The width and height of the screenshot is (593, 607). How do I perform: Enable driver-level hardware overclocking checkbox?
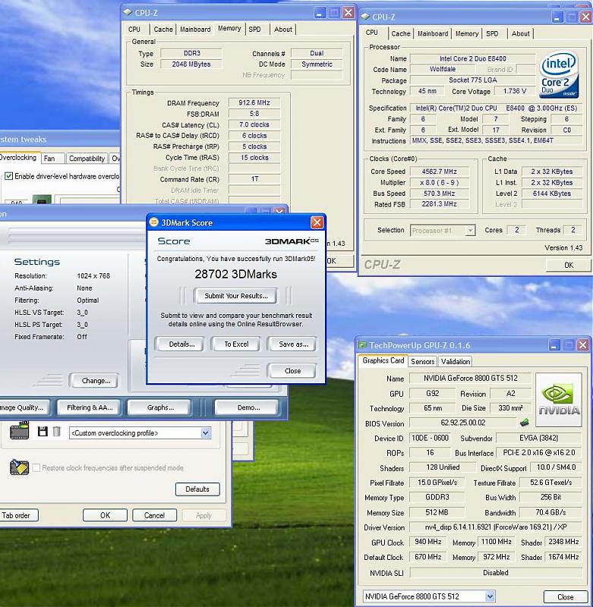[8, 176]
